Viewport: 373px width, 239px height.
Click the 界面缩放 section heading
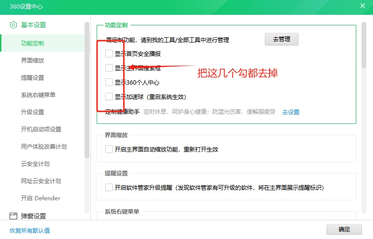116,135
